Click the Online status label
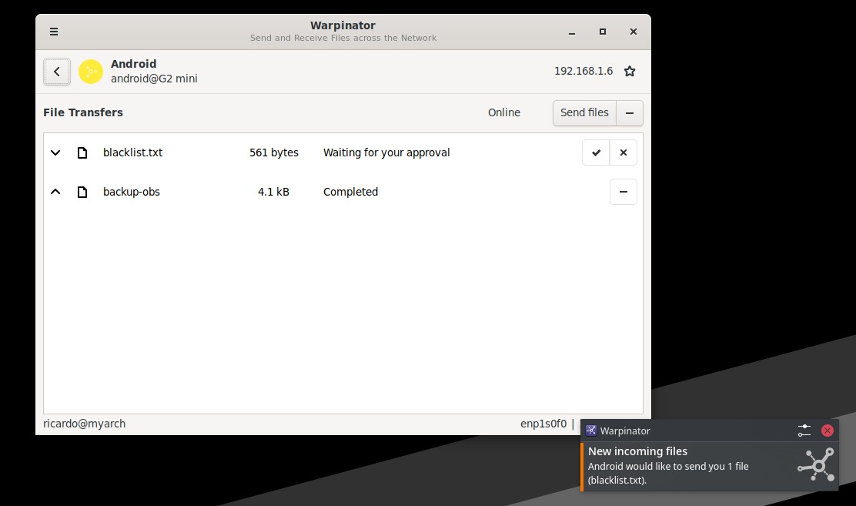Viewport: 856px width, 506px height. click(504, 112)
